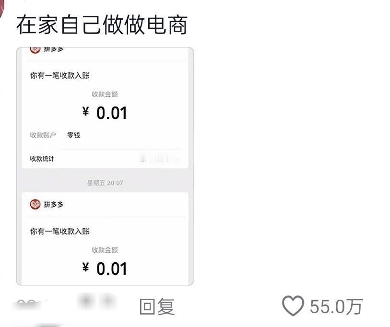Image resolution: width=390 pixels, height=327 pixels.
Task: Open the attached Pinduoduo payment screenshot
Action: [105, 166]
